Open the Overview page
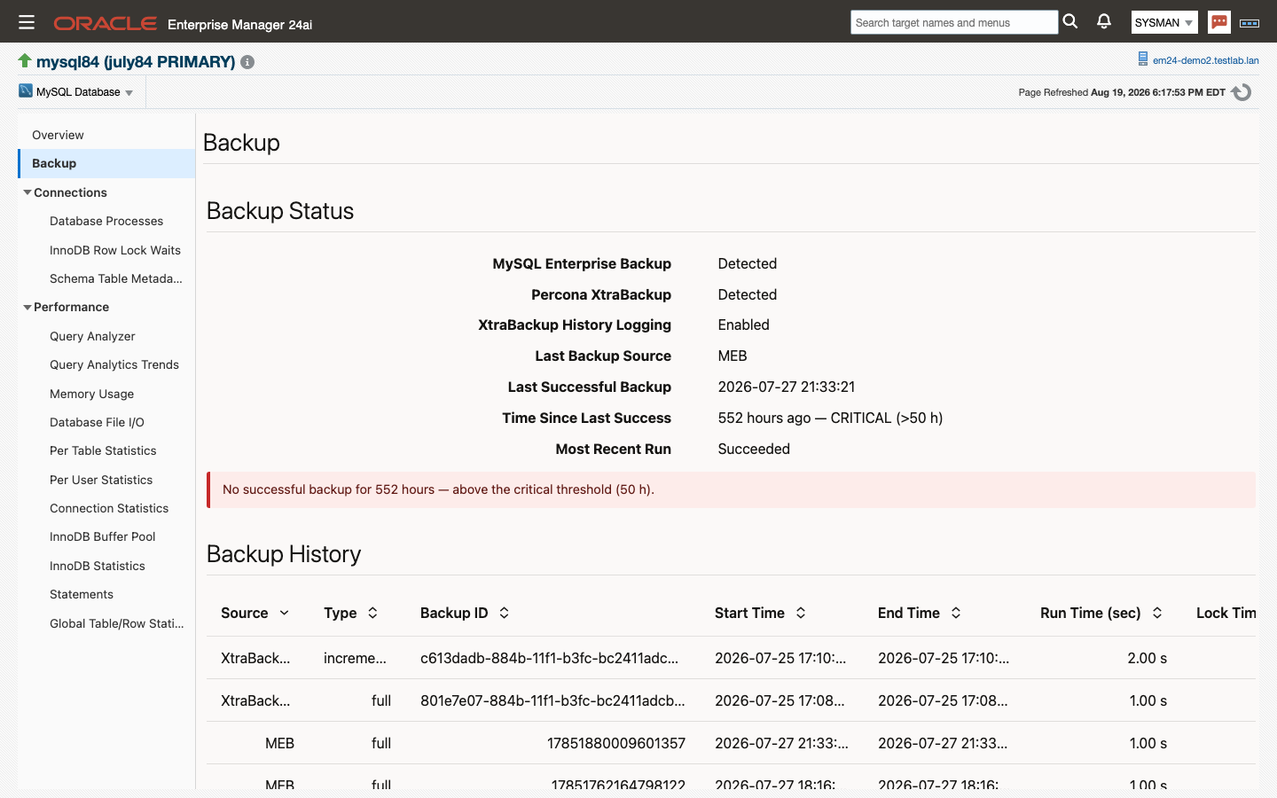Screen dimensions: 1277x798 tap(58, 135)
